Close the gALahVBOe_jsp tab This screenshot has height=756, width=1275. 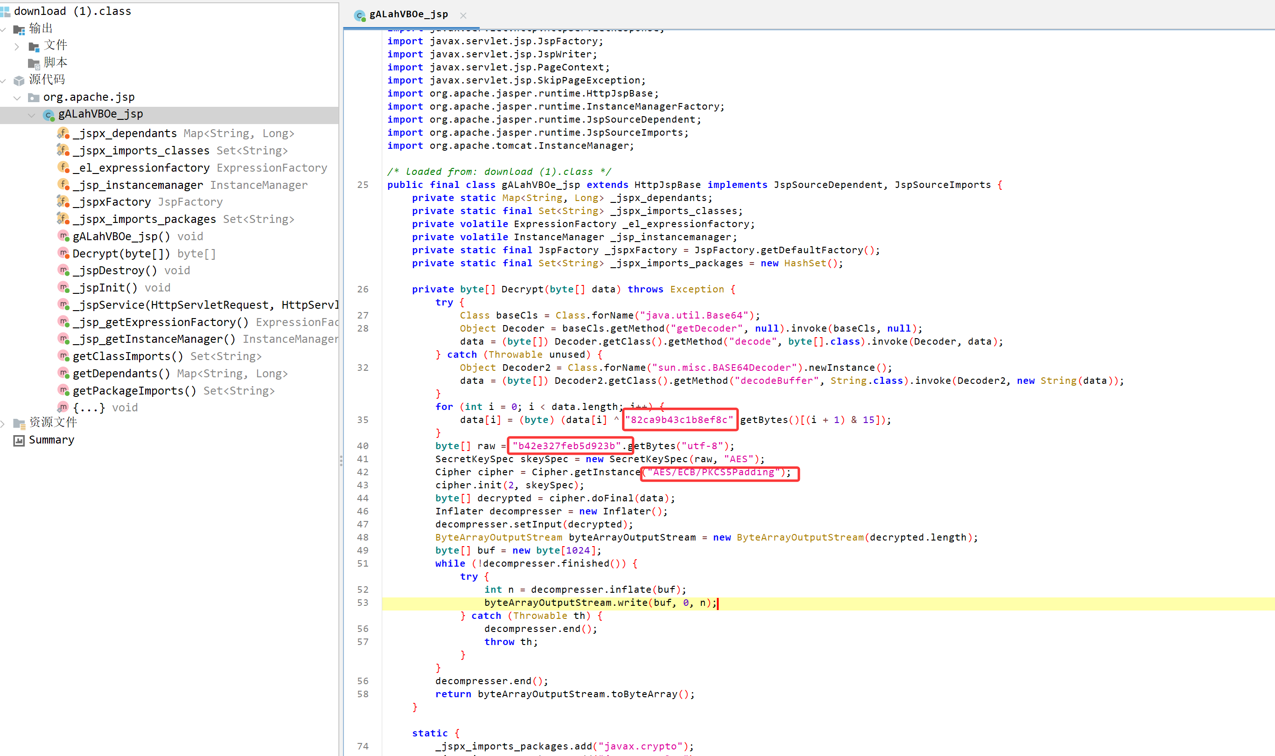[463, 16]
